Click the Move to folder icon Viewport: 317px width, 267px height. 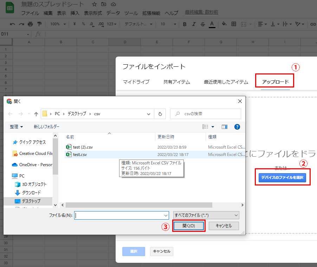[104, 4]
